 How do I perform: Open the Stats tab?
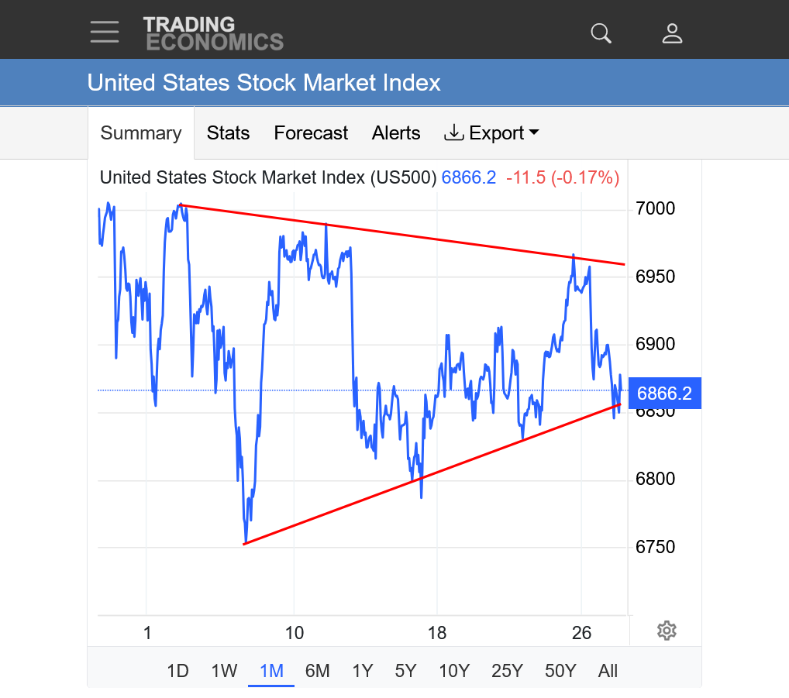pos(228,133)
